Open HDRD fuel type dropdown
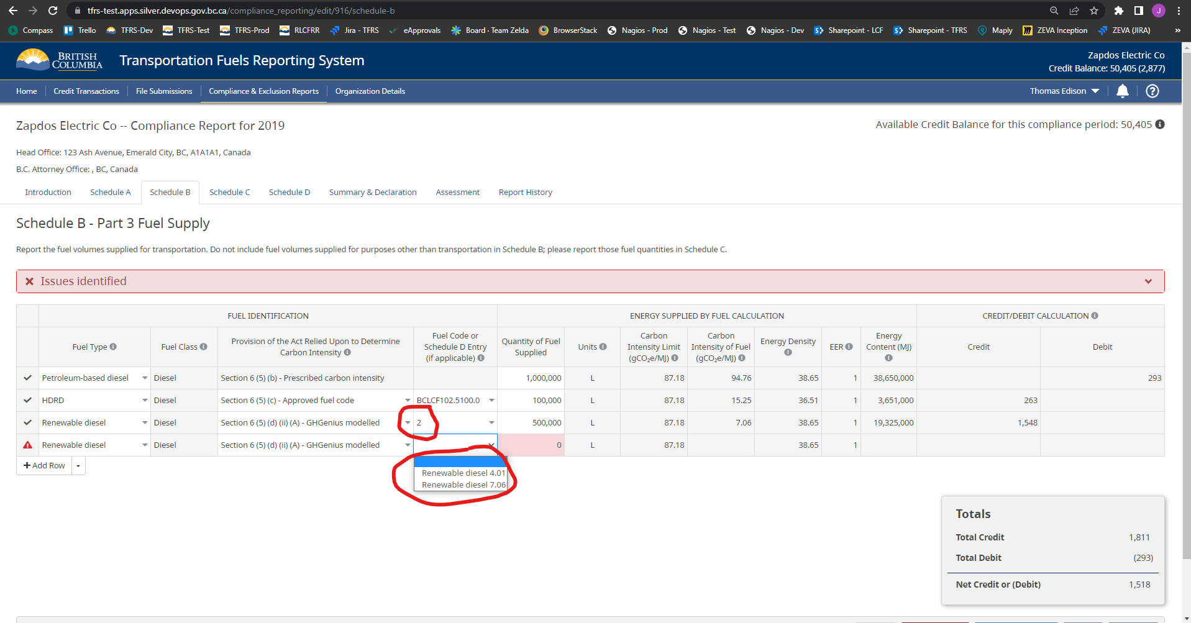This screenshot has width=1191, height=623. point(145,400)
